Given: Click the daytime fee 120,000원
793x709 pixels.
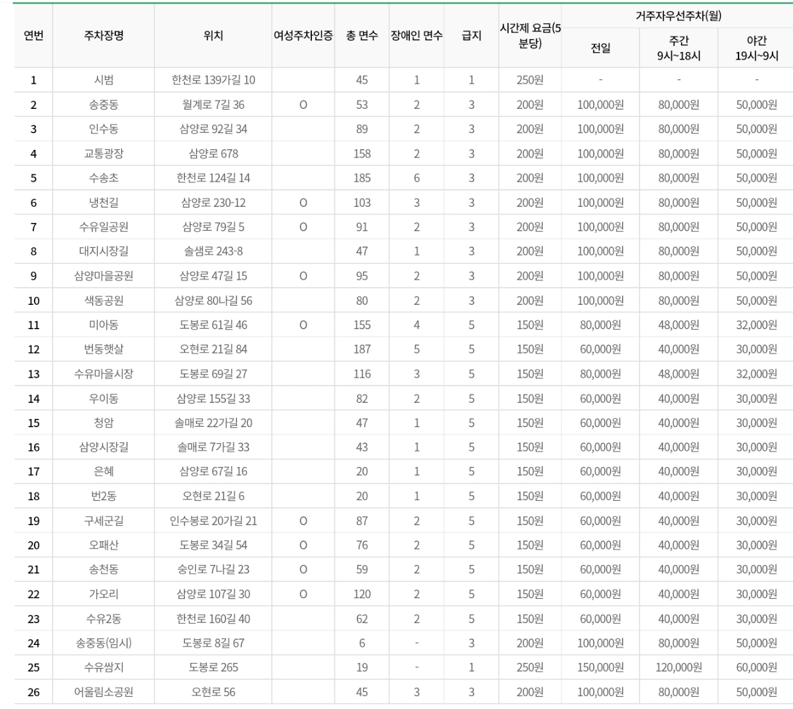Looking at the screenshot, I should [678, 667].
